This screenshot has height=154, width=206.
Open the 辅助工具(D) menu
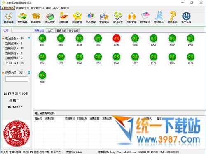click(52, 8)
